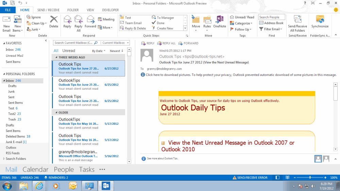Viewport: 340px width, 191px height.
Task: Open the Rules menu
Action: 207,23
